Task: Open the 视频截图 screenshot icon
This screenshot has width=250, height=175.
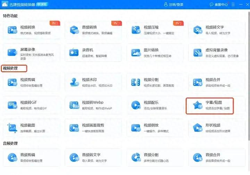Action: pos(12,128)
